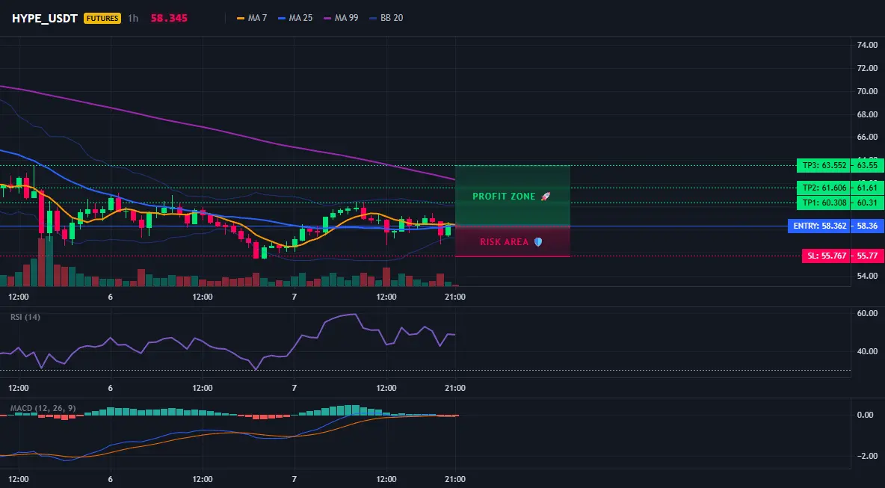Click the RISK AREA red box

tap(513, 241)
